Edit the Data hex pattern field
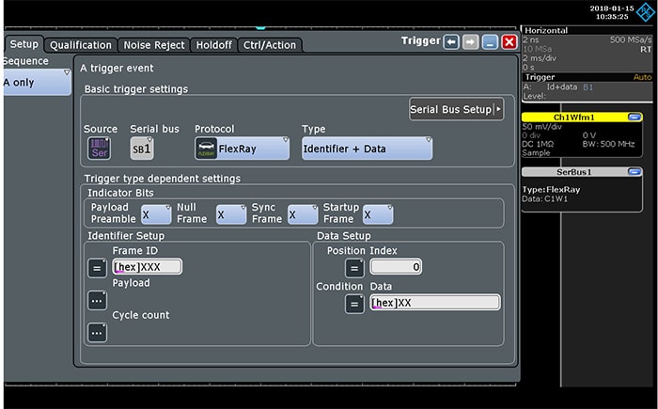The width and height of the screenshot is (658, 409). 435,303
